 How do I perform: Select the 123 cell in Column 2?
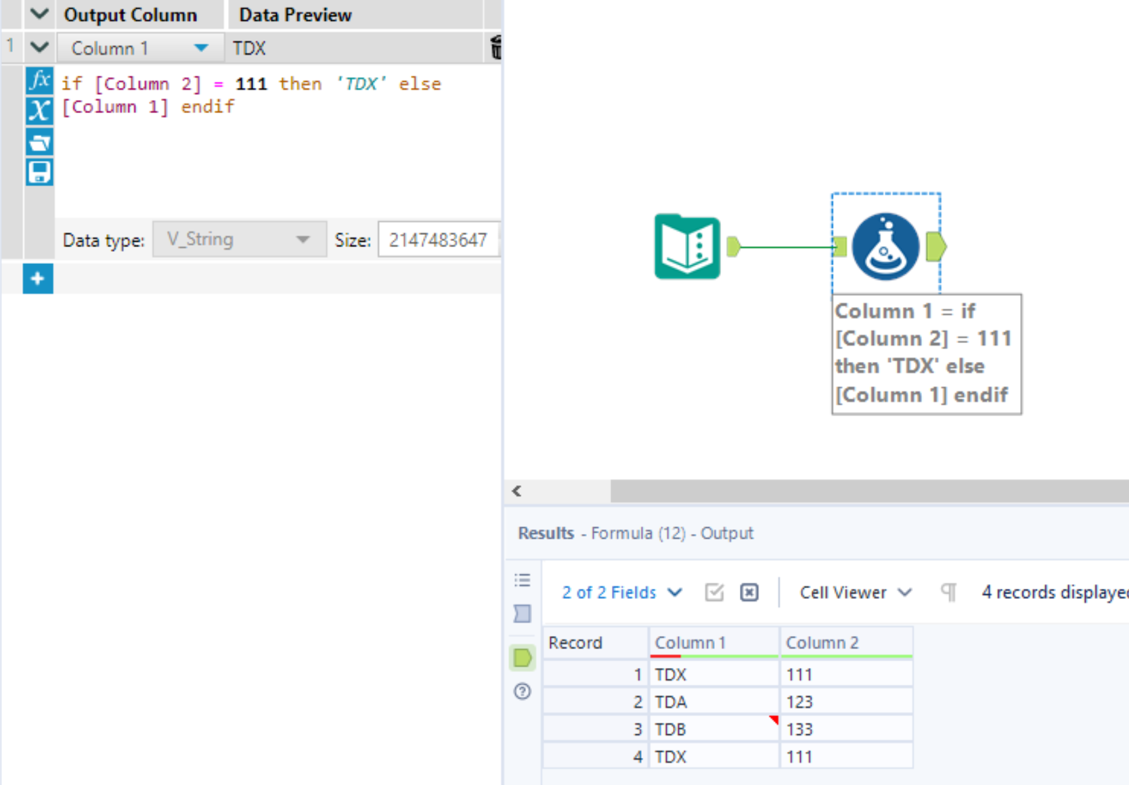pyautogui.click(x=846, y=702)
